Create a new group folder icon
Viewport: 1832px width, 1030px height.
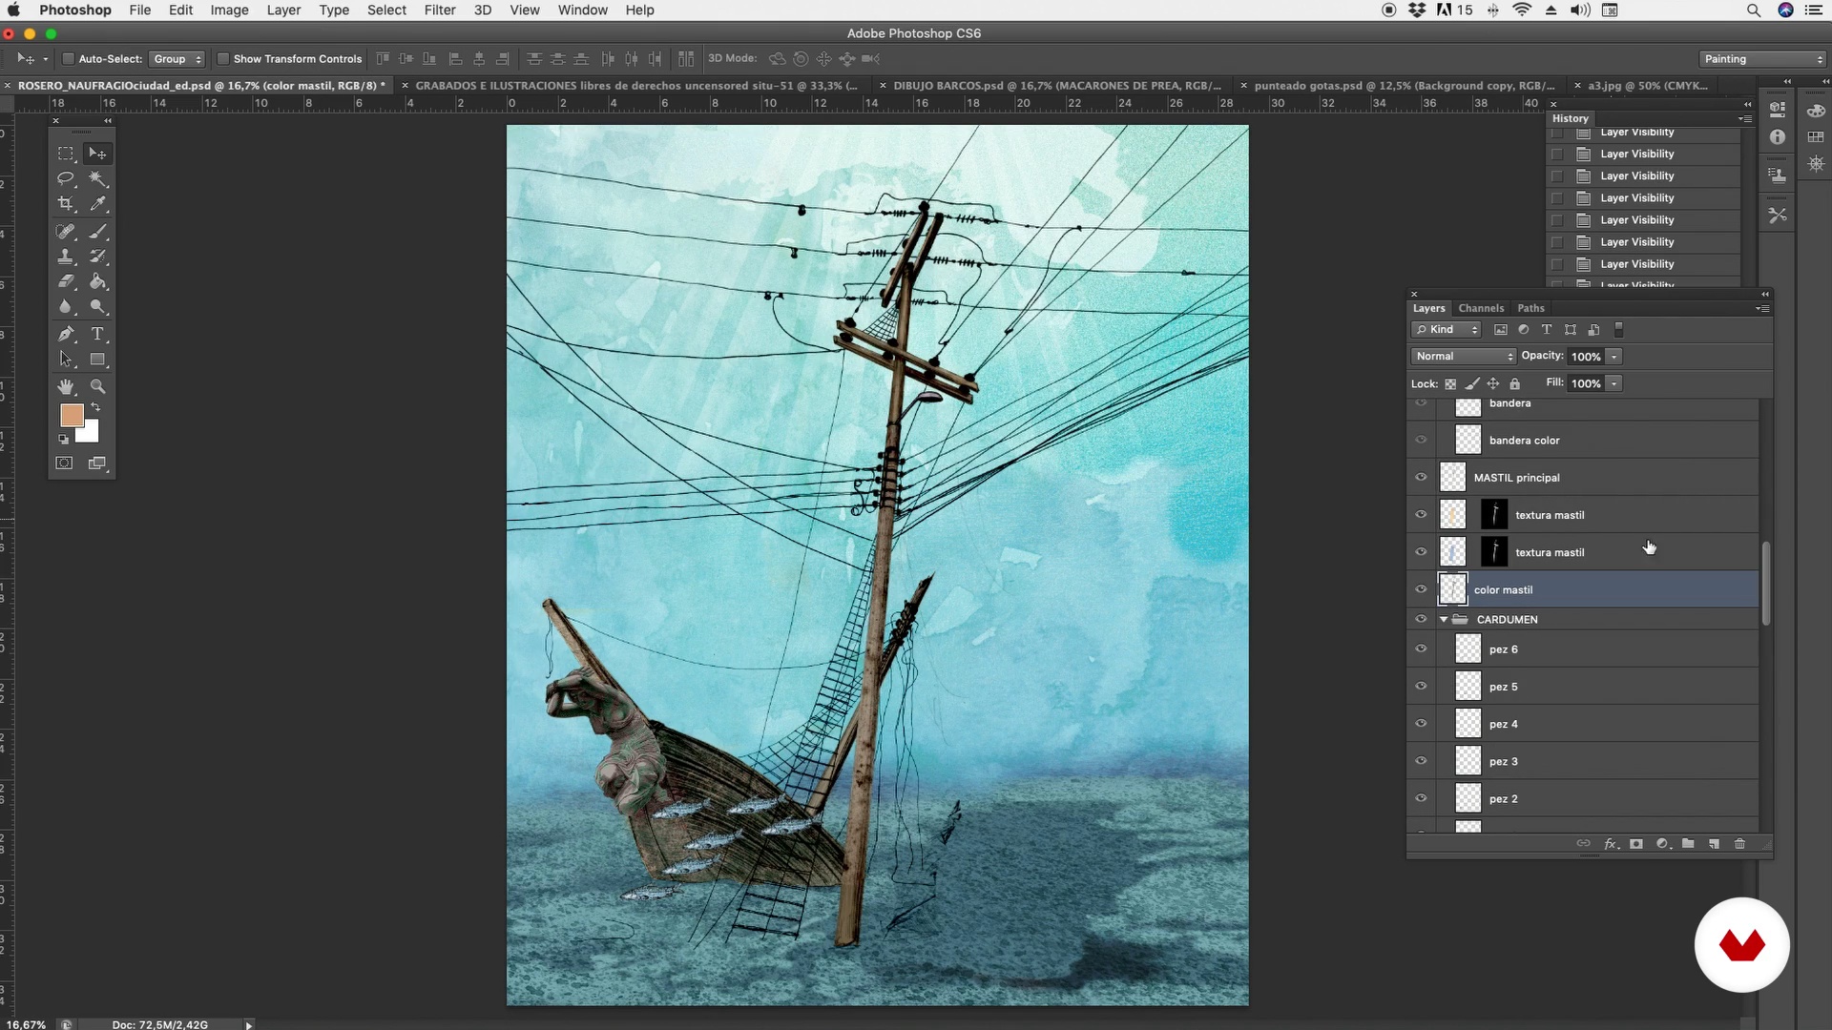click(1688, 844)
